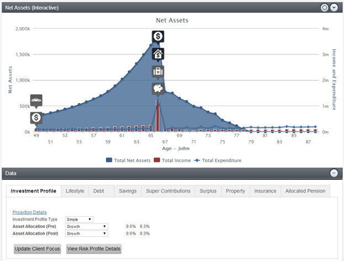This screenshot has width=344, height=261.
Task: Click the 'Age – John' axis label
Action: coord(176,148)
